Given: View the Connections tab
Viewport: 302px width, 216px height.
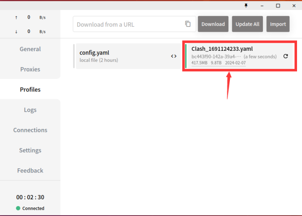Looking at the screenshot, I should pos(30,130).
